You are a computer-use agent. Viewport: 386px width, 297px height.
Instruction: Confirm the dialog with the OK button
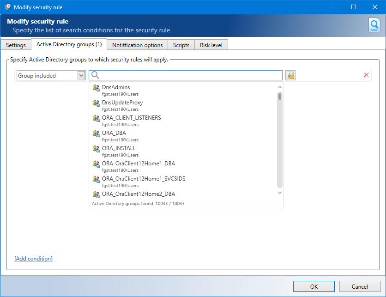(x=314, y=286)
